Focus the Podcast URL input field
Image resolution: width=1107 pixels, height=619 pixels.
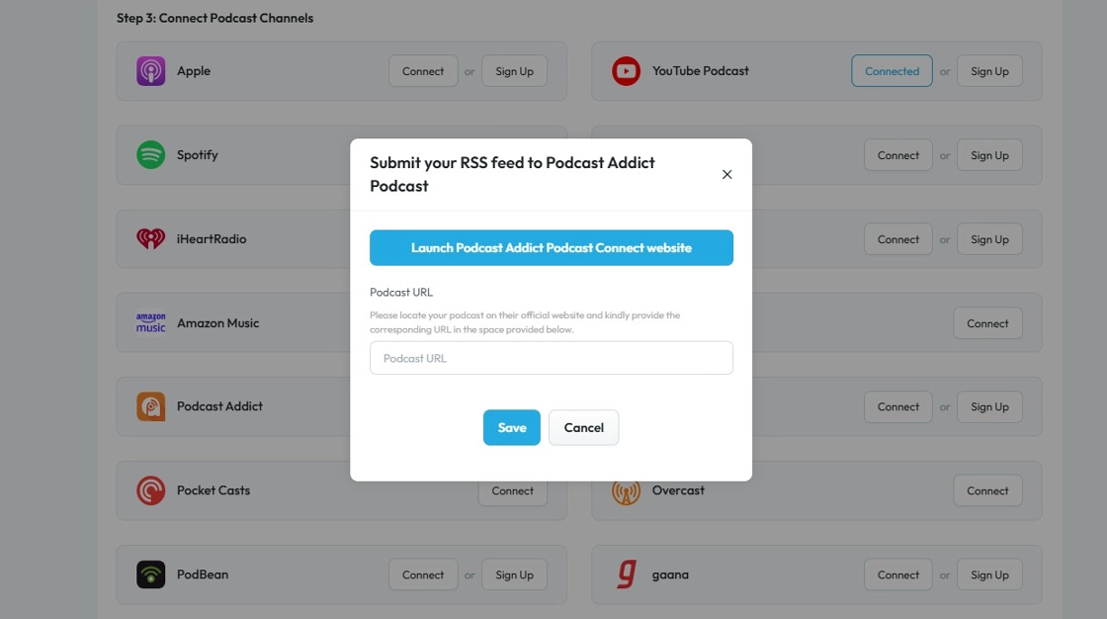[x=552, y=358]
